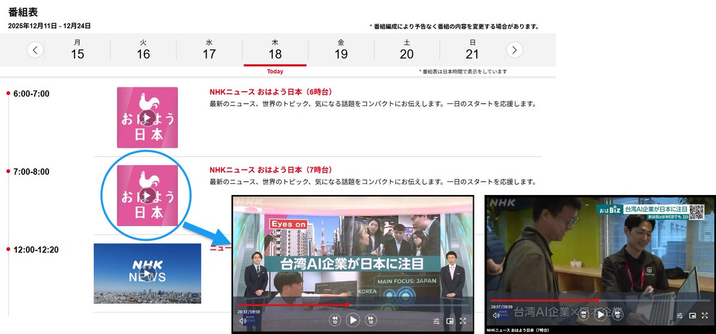Go to the previous week with the left arrow

click(36, 50)
